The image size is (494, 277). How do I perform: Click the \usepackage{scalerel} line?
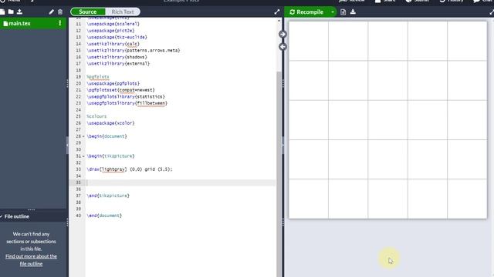pos(113,24)
